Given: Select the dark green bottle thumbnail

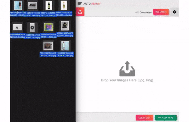Looking at the screenshot, I should pos(49,5).
